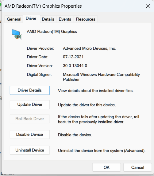Close the Properties window with X
Image resolution: width=154 pixels, height=176 pixels.
(148, 6)
